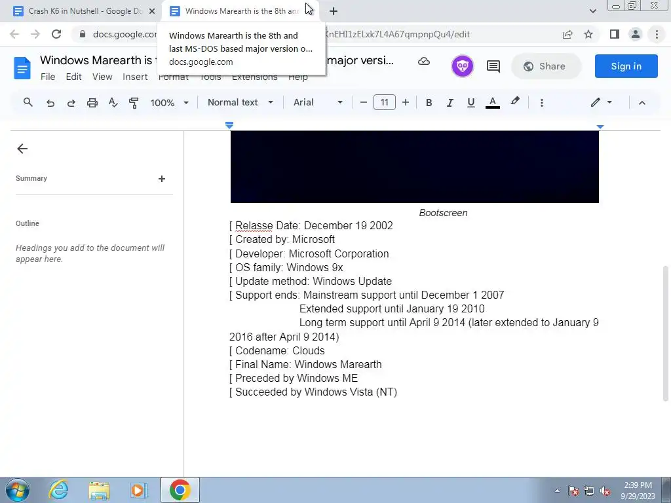Open the Chrome profile icon
Screen dimensions: 671x503
[x=636, y=34]
